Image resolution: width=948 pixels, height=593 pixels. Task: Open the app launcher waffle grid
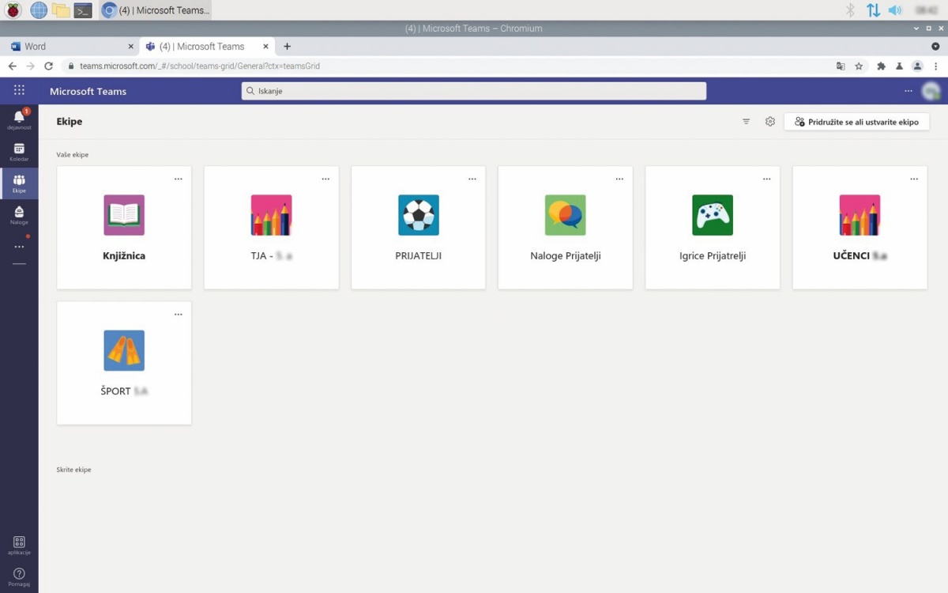[x=19, y=91]
